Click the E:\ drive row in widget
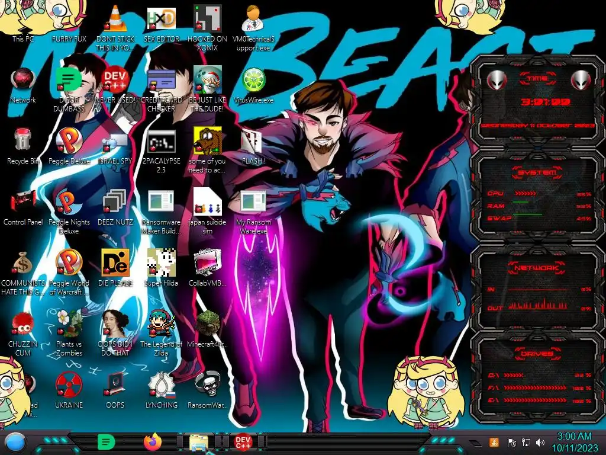This screenshot has width=606, height=455. 540,400
